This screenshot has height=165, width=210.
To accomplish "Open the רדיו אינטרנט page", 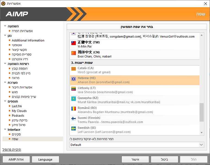I will tap(20, 59).
